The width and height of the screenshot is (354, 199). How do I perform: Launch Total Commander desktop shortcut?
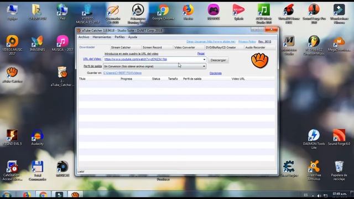[x=38, y=171]
